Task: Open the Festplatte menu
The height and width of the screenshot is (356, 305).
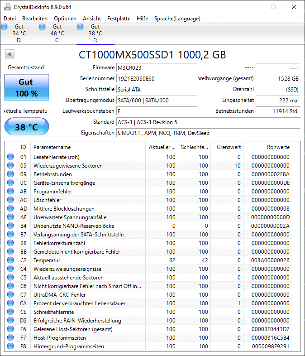Action: pyautogui.click(x=119, y=19)
